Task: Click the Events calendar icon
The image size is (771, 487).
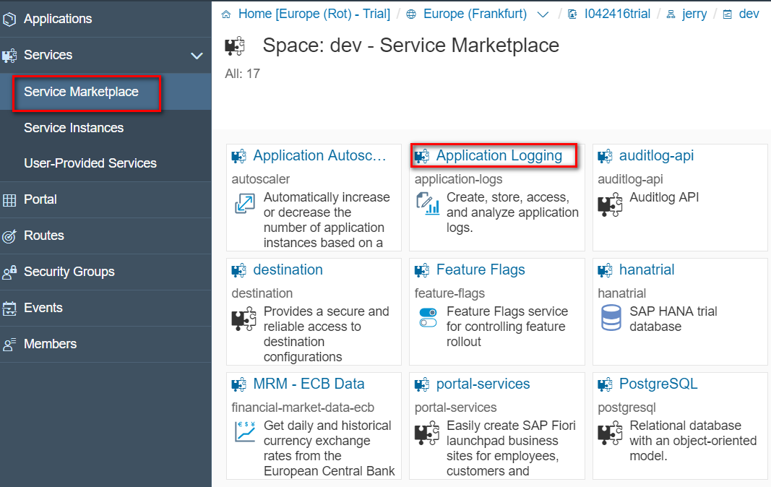Action: click(x=10, y=309)
